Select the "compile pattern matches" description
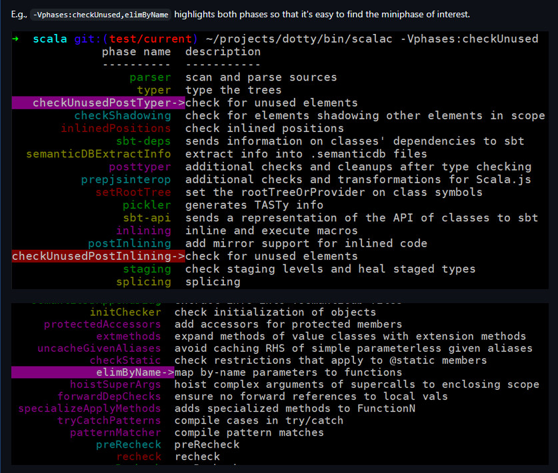This screenshot has width=558, height=473. tap(249, 433)
